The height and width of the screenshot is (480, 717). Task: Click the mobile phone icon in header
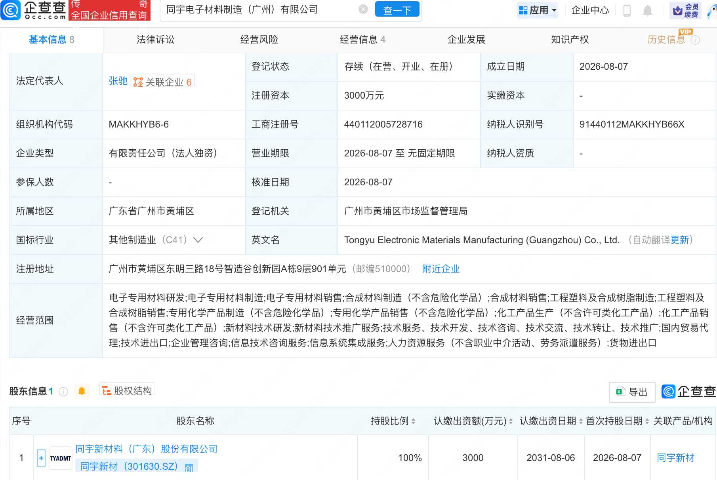pos(627,10)
